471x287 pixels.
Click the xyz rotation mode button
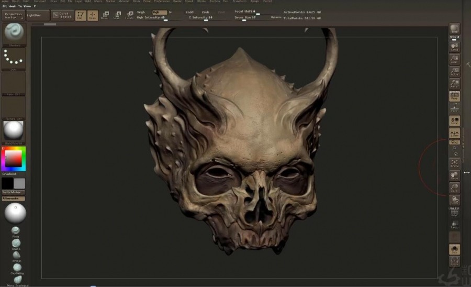pyautogui.click(x=454, y=142)
